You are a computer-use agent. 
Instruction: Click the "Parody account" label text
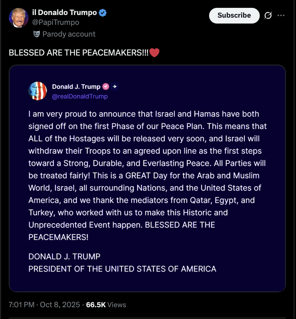(x=69, y=34)
